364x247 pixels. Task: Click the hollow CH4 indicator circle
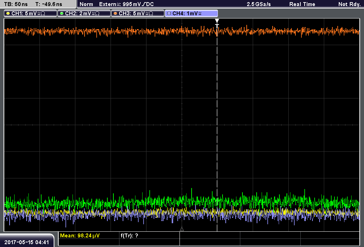(169, 14)
